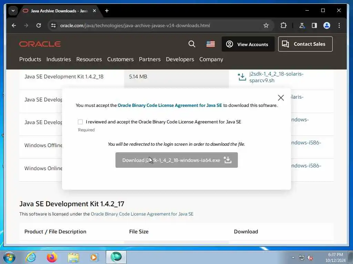Close the license agreement dialog
Image resolution: width=353 pixels, height=264 pixels.
281,98
